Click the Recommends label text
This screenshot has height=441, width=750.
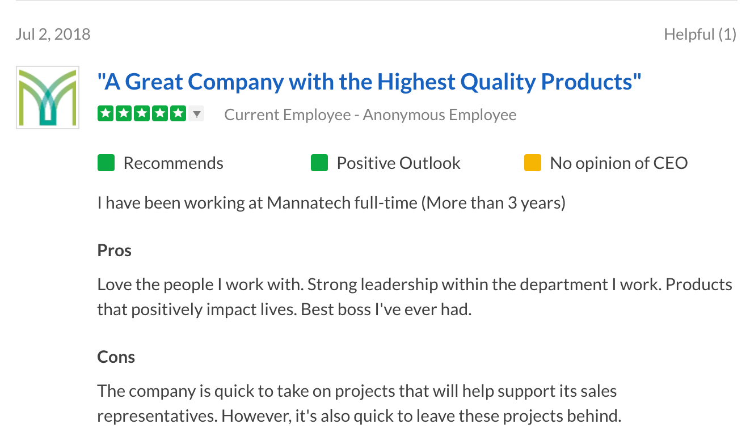click(x=174, y=163)
